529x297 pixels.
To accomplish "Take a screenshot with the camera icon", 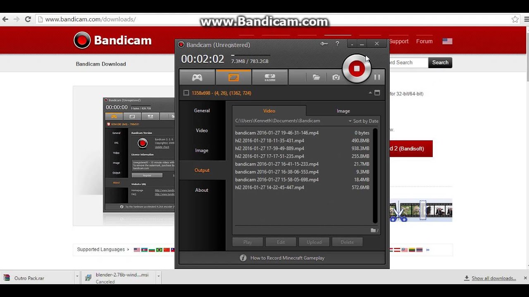I will tap(336, 77).
